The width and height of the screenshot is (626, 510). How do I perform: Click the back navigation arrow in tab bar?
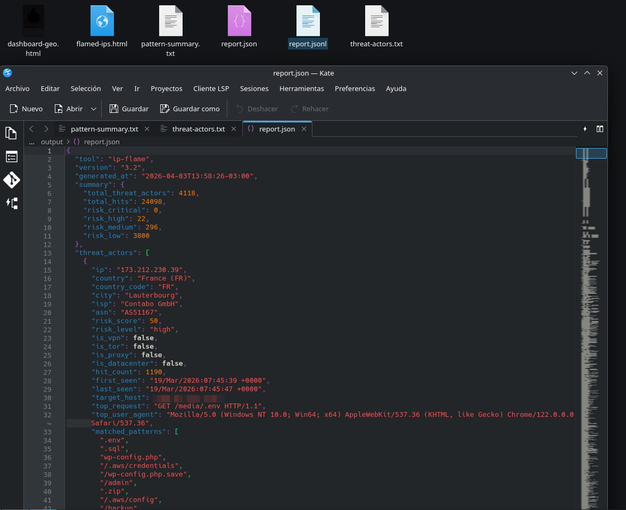click(x=31, y=129)
